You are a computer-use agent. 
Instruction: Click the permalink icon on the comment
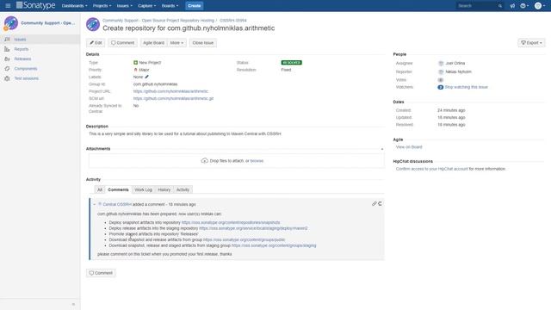point(375,204)
